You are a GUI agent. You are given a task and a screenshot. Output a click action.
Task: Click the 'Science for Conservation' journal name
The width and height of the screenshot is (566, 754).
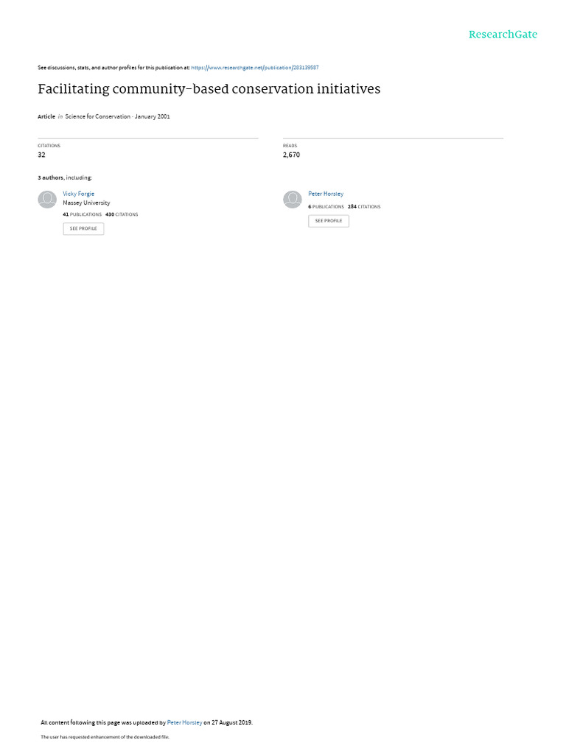(98, 117)
